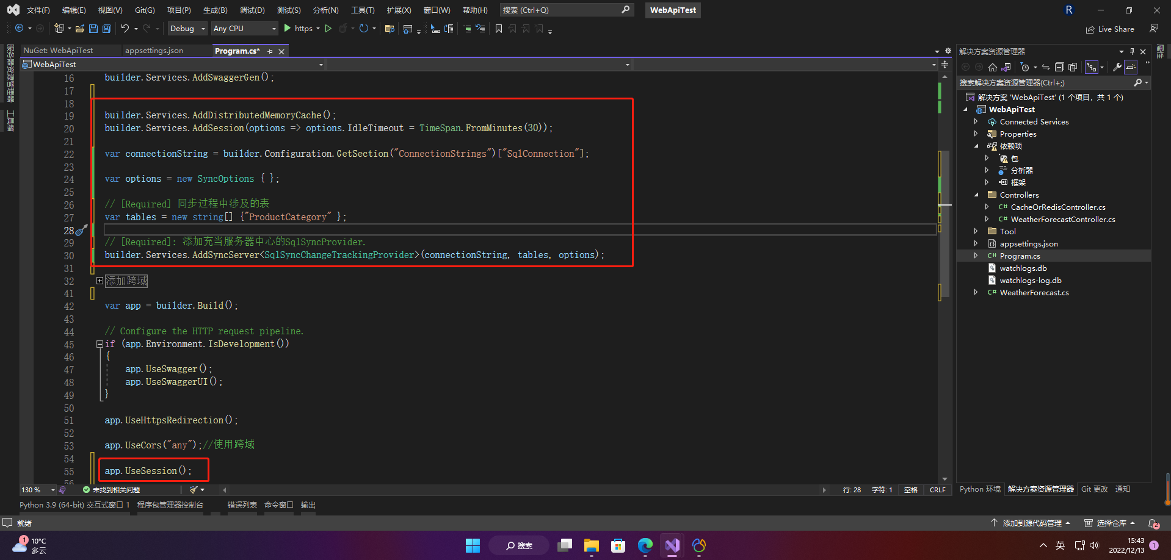Click the New Project toolbar icon
1171x560 pixels.
(59, 29)
